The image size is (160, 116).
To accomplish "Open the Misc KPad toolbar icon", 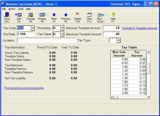I will [101, 17].
